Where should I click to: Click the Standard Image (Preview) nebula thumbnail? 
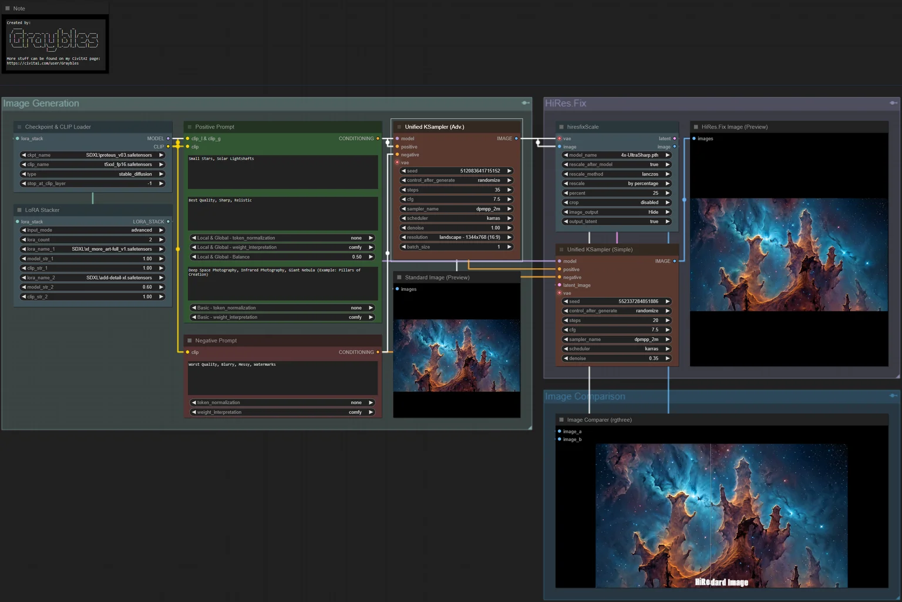[x=457, y=355]
